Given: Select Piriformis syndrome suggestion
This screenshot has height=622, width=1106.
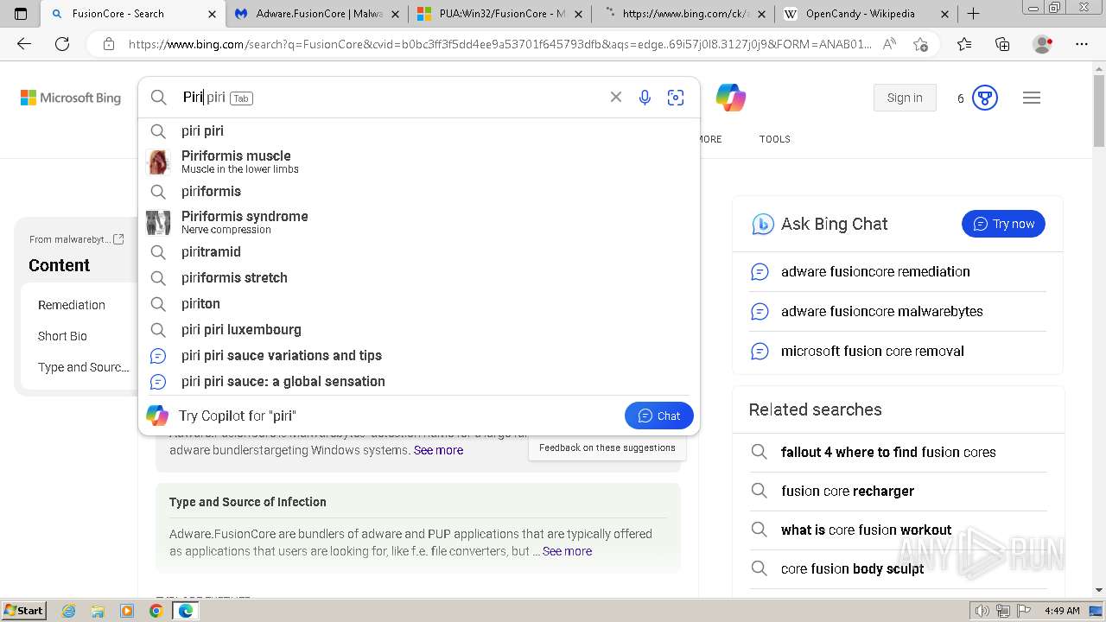Looking at the screenshot, I should click(419, 222).
